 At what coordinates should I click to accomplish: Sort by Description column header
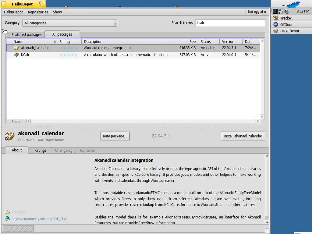click(127, 41)
